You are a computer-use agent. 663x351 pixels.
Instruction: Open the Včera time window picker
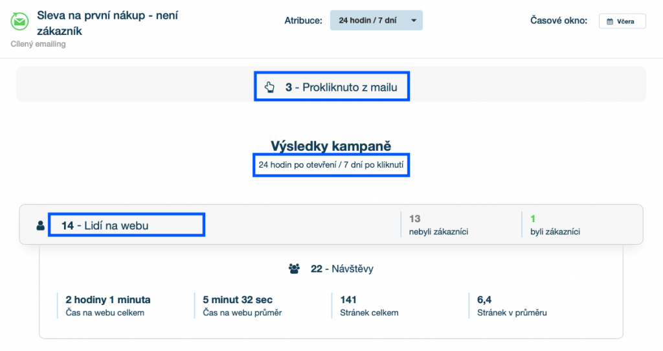point(622,21)
